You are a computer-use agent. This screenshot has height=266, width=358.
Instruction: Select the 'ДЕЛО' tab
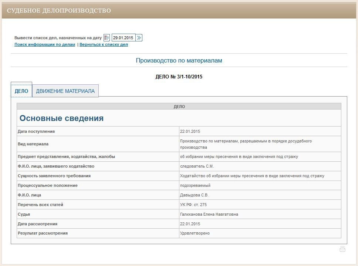(x=21, y=91)
